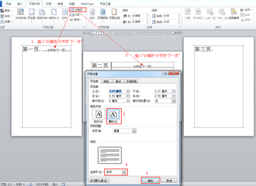Select the Paper (纸张) dialog tab

tap(106, 81)
